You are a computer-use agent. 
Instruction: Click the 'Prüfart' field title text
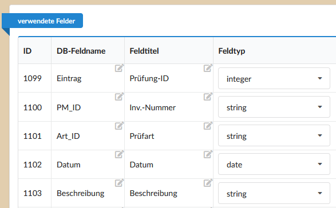point(142,136)
